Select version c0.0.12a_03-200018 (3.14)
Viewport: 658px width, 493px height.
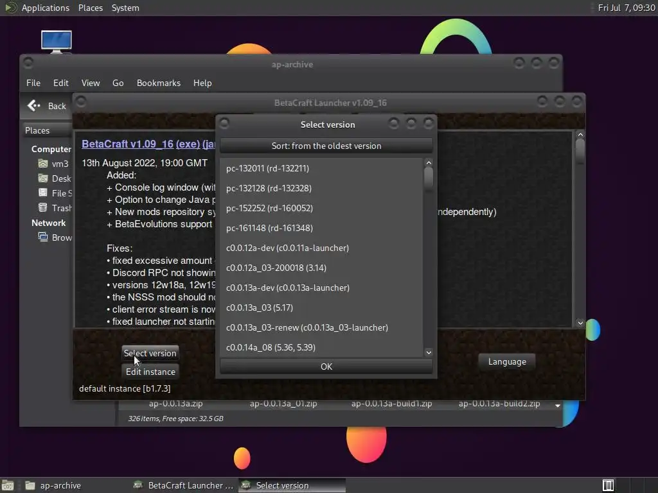coord(321,268)
